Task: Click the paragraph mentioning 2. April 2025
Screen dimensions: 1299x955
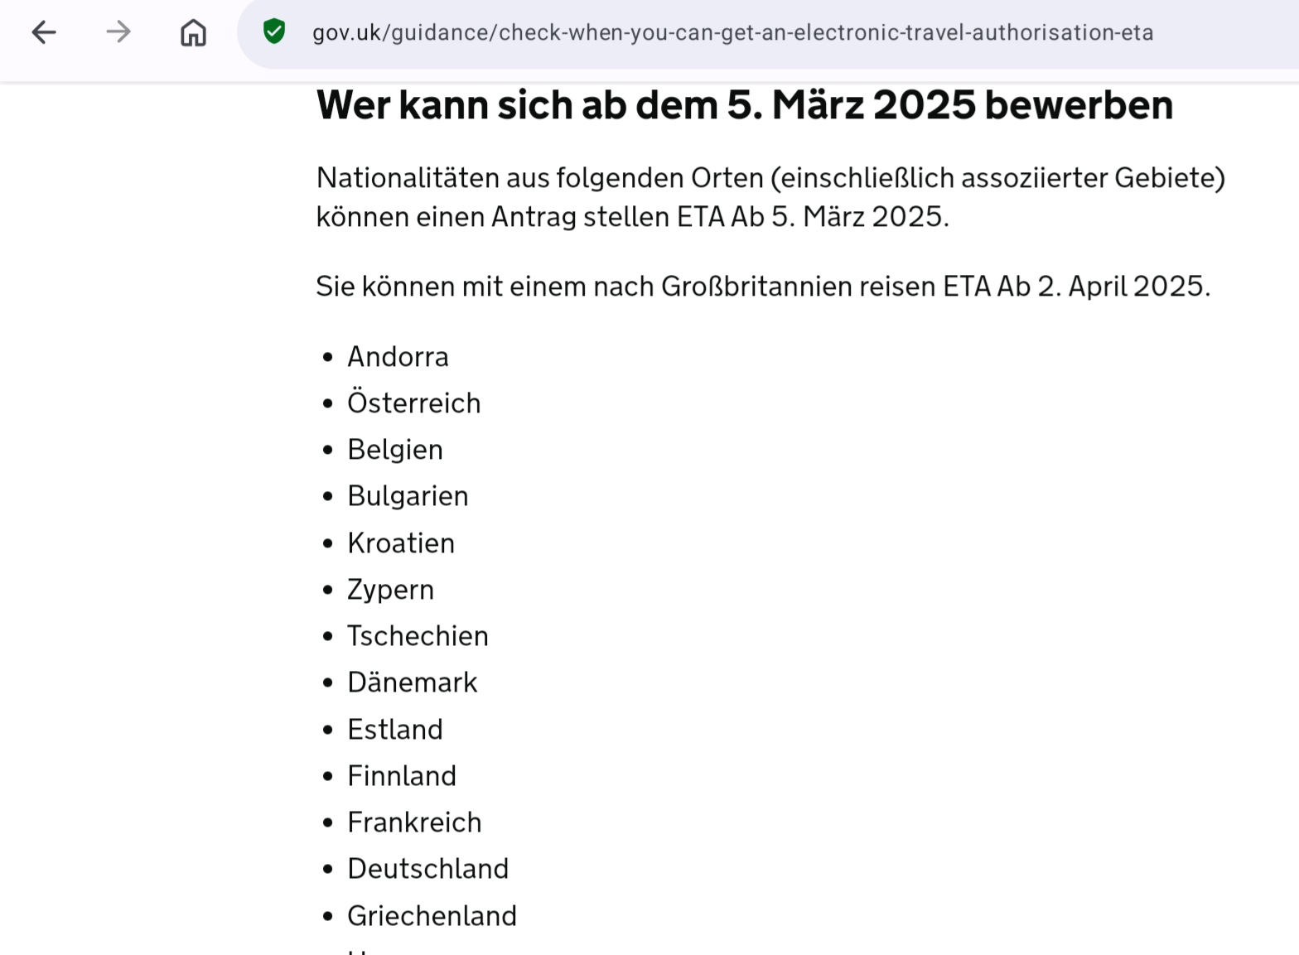Action: 763,287
